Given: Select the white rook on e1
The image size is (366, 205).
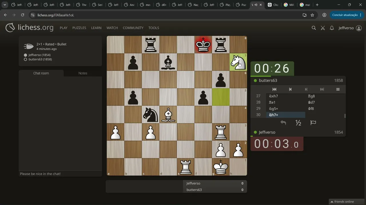Looking at the screenshot, I should pos(186,167).
